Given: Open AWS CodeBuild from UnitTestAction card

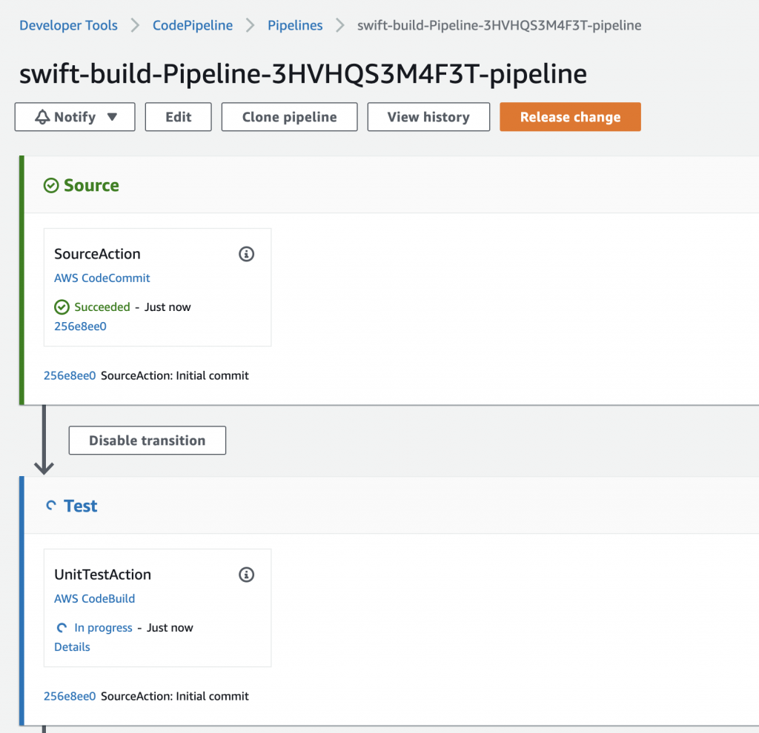Looking at the screenshot, I should pos(94,598).
